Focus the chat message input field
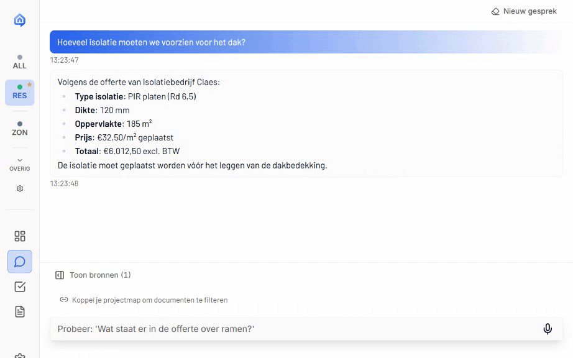The image size is (573, 358). click(x=292, y=329)
